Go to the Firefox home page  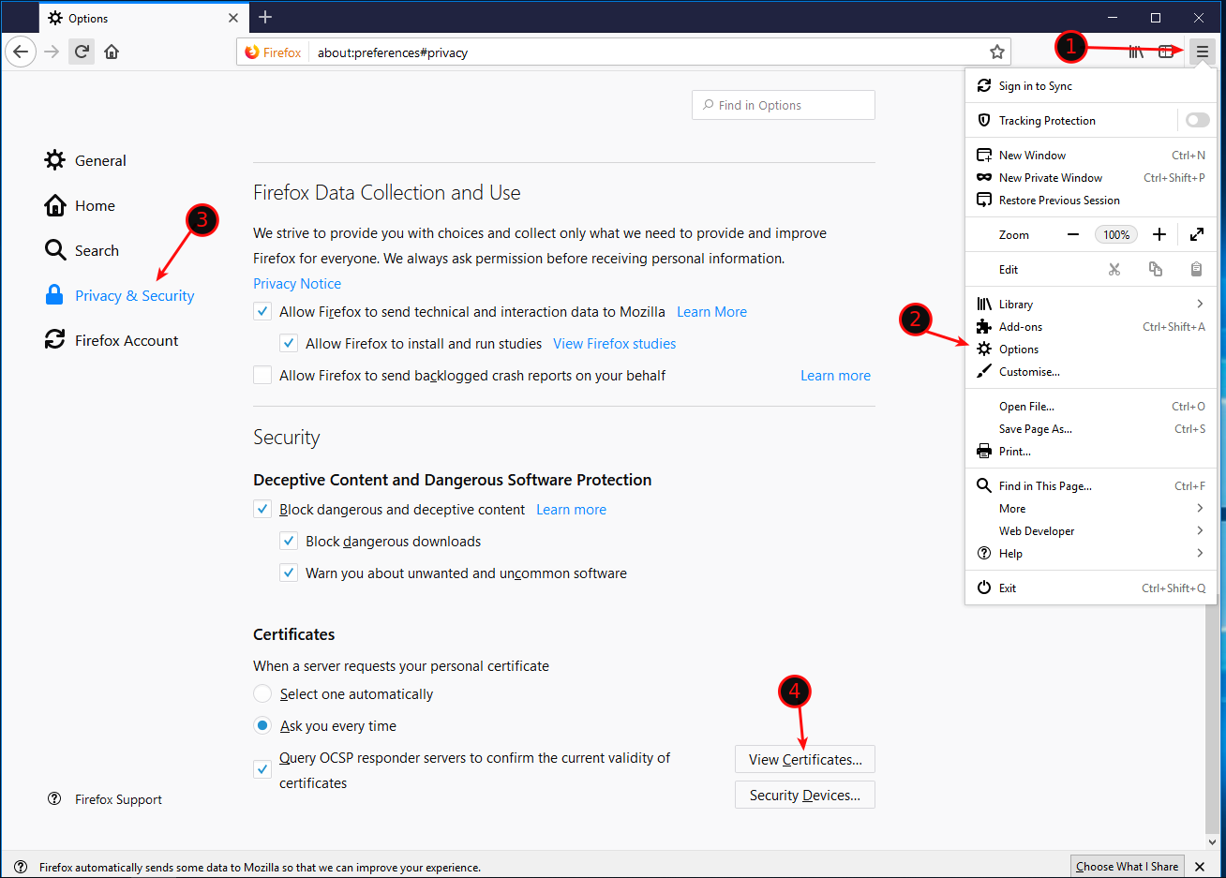point(112,52)
